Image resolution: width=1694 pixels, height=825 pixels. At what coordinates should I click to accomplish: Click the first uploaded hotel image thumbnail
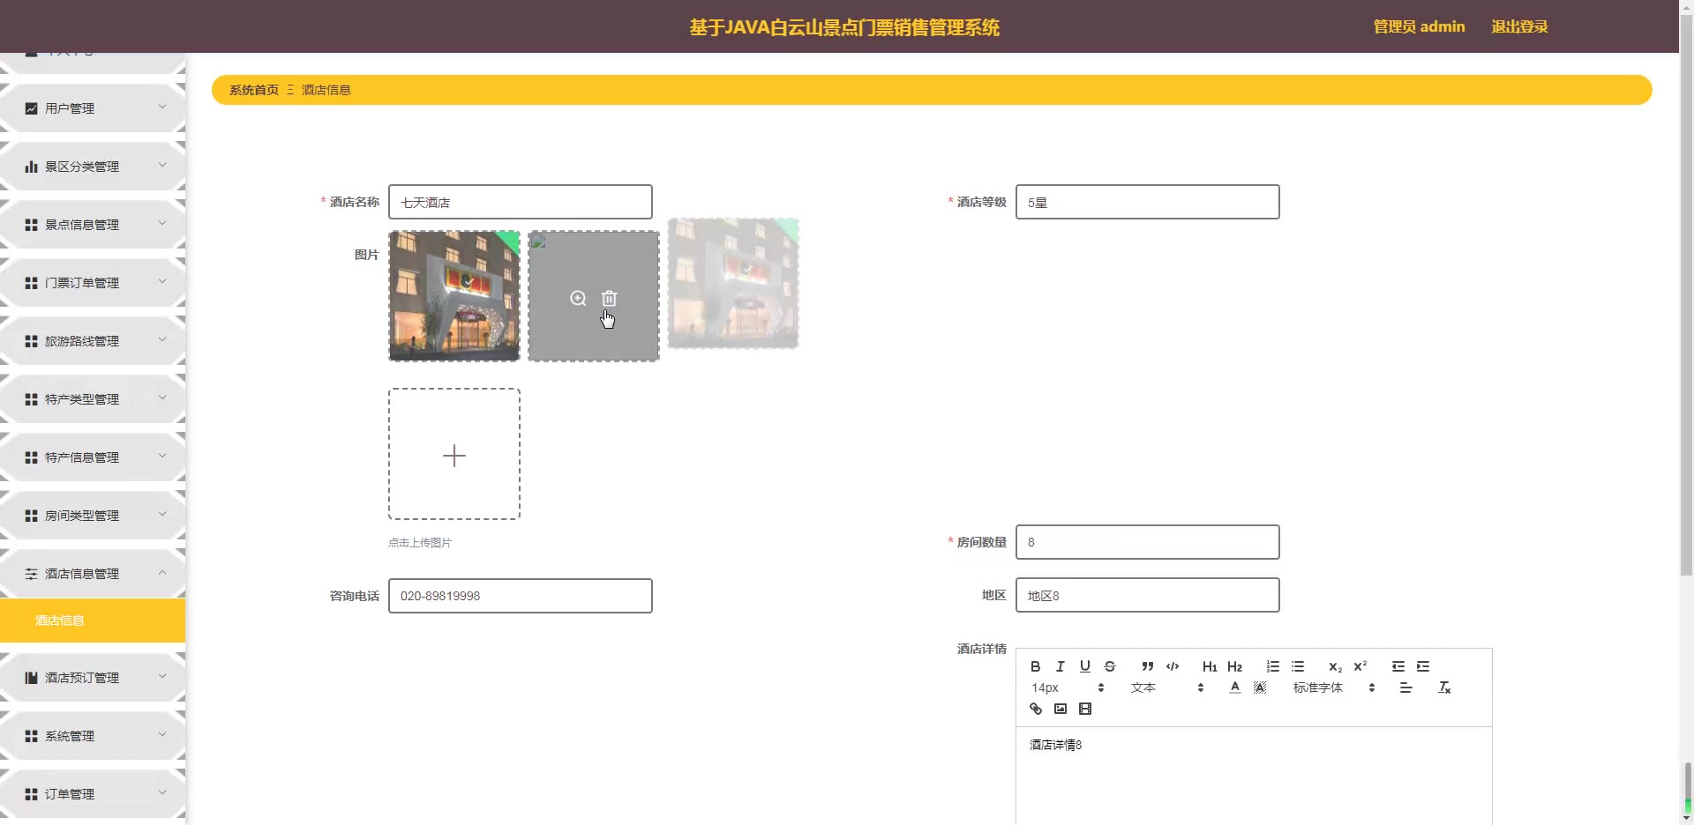pyautogui.click(x=454, y=296)
